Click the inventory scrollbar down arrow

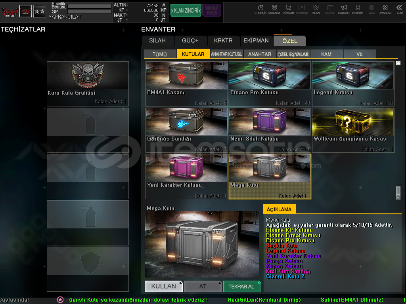pyautogui.click(x=398, y=197)
